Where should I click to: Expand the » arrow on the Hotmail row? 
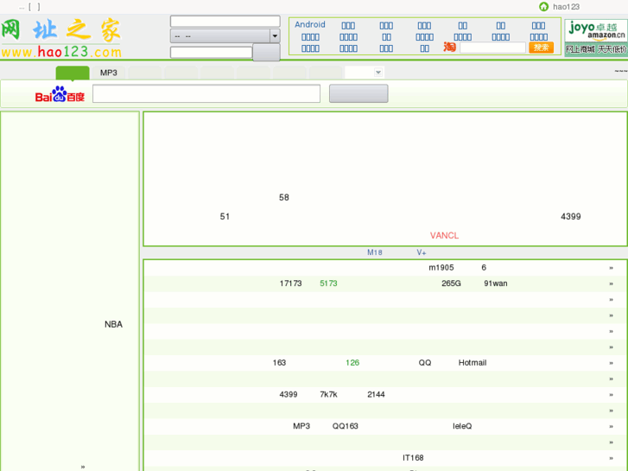coord(612,363)
